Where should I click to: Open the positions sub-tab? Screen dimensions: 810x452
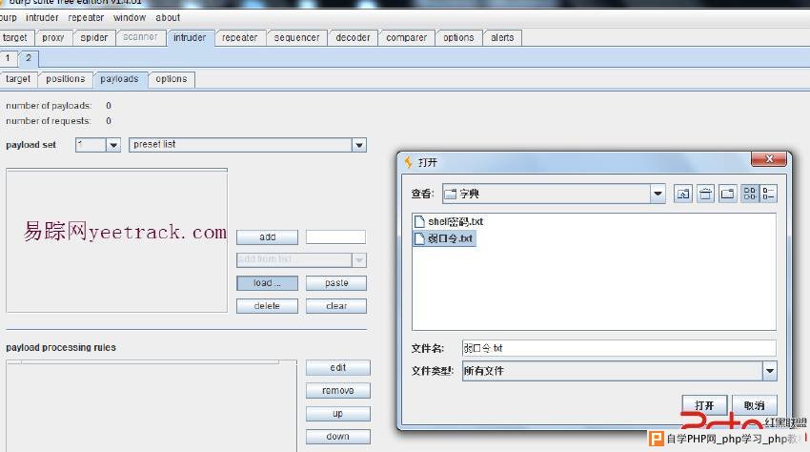tap(65, 79)
